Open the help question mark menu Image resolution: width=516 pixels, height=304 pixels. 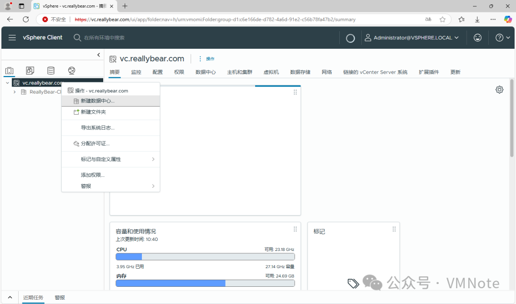(x=503, y=38)
